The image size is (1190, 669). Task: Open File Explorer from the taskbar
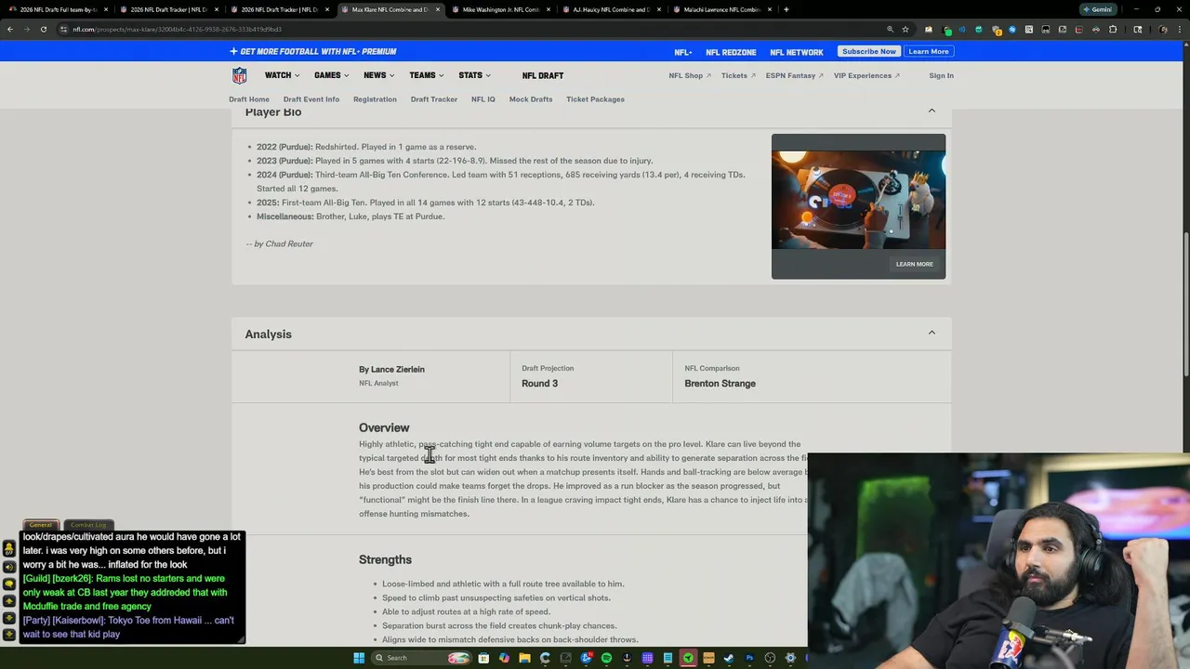[x=524, y=658]
